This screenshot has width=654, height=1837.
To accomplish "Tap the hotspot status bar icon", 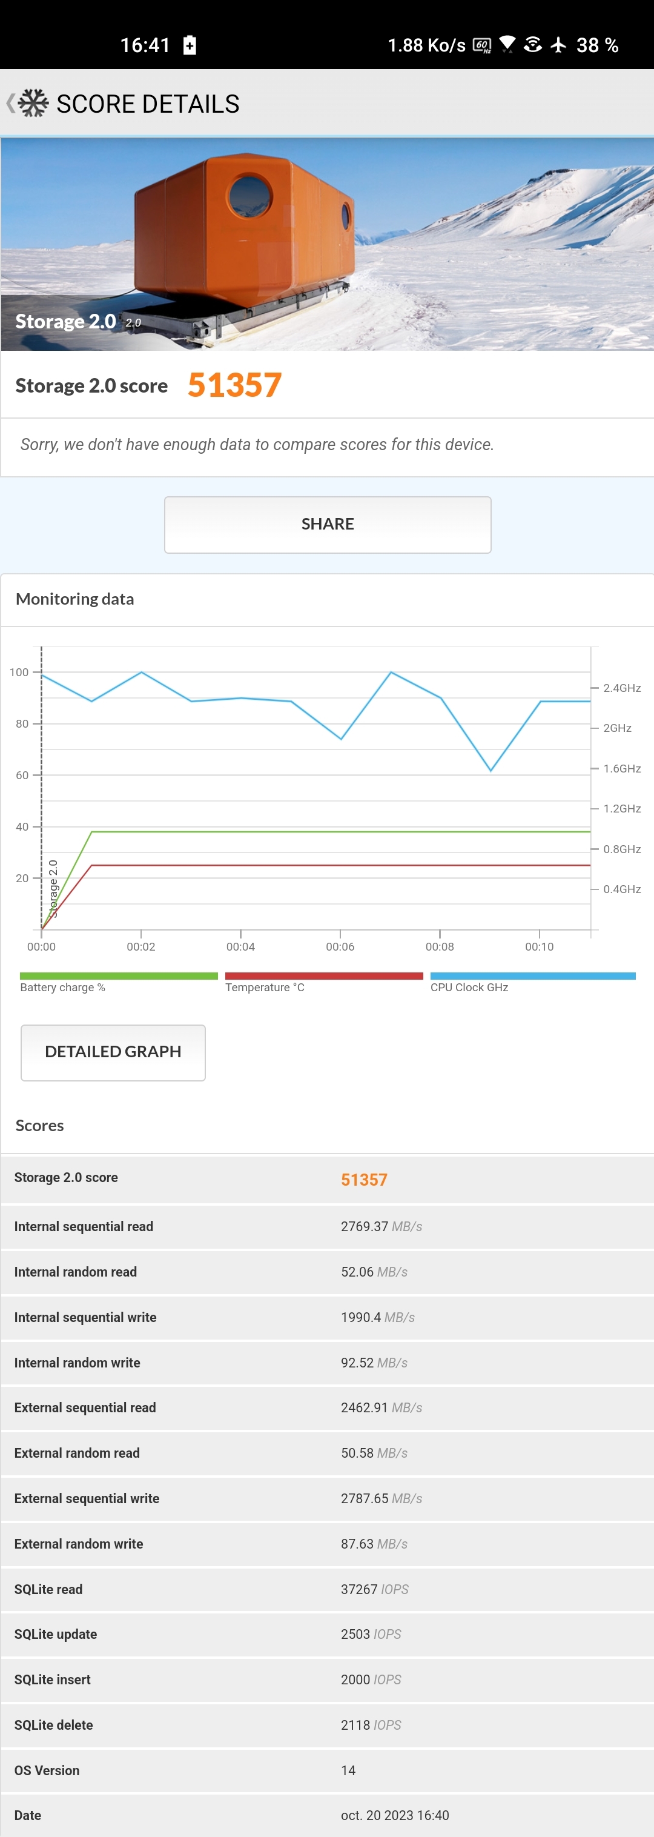I will pos(532,45).
